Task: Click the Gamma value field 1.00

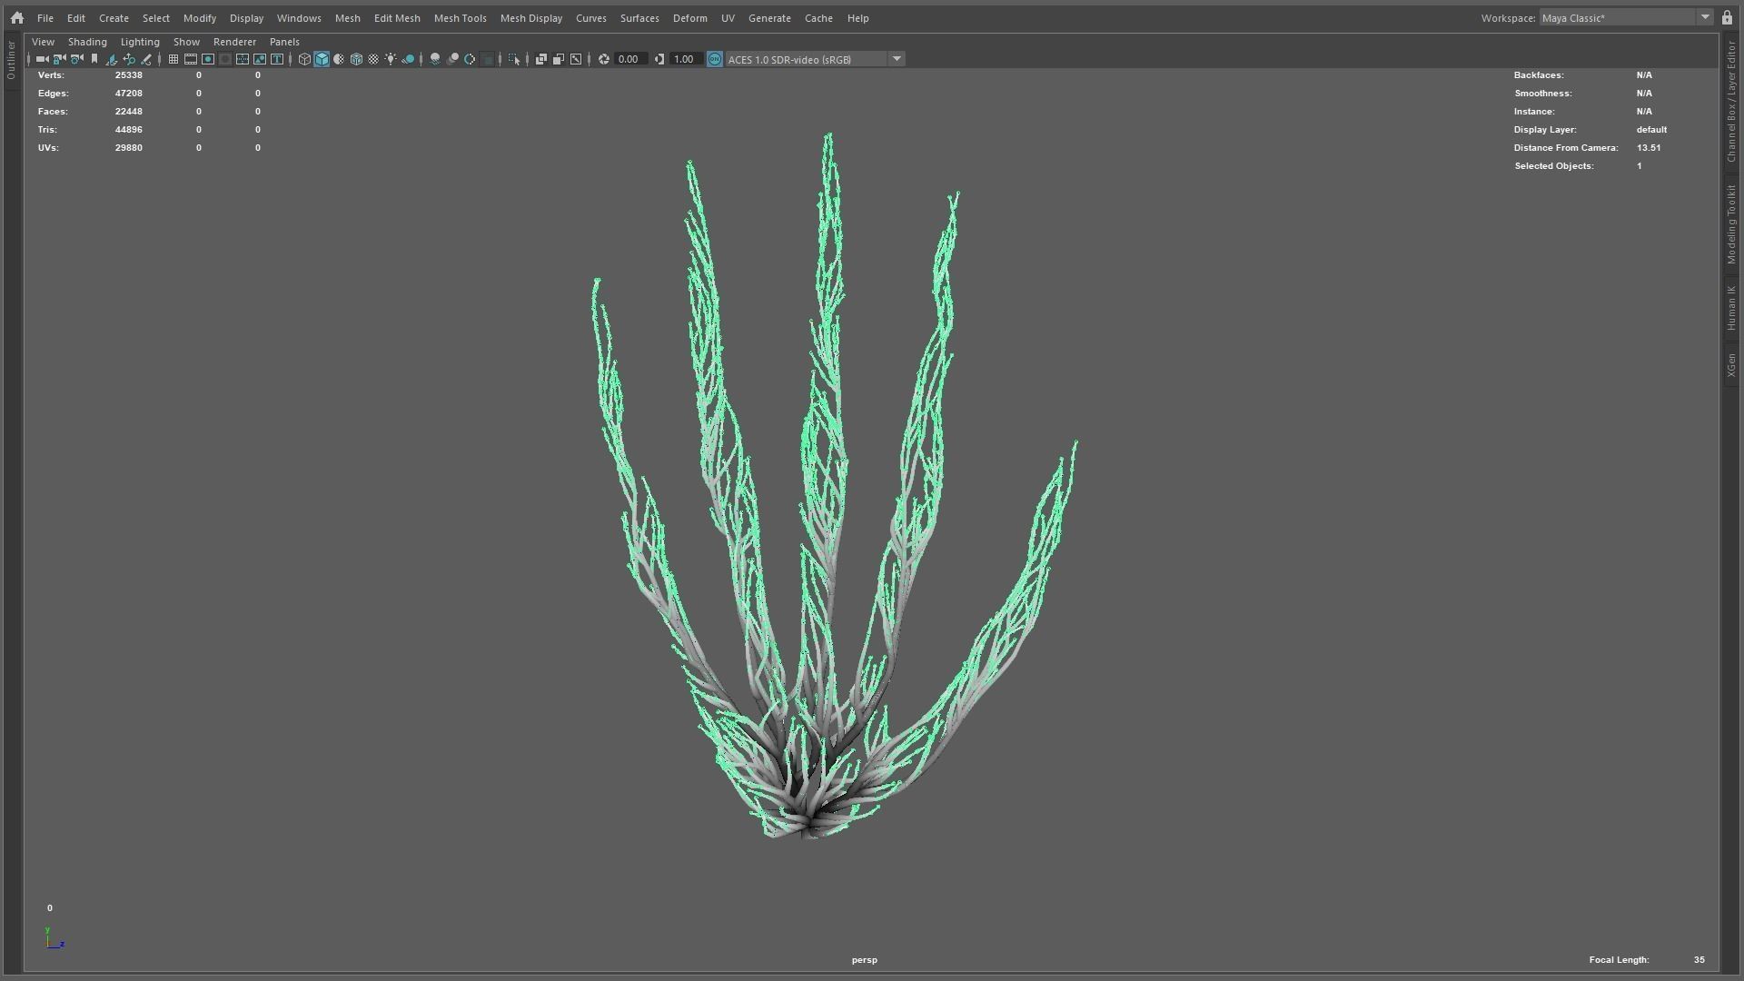Action: click(x=686, y=59)
